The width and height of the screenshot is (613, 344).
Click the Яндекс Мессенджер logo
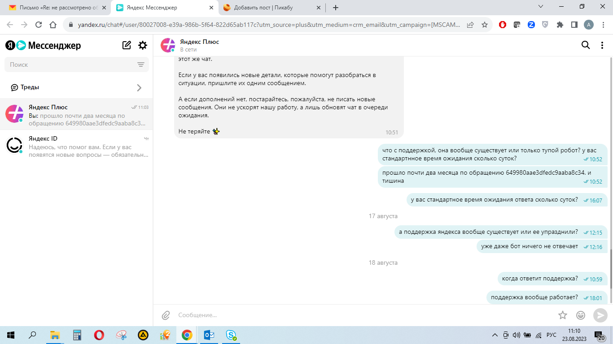[x=43, y=45]
